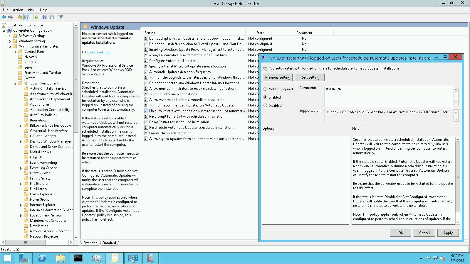
Task: Click the Show/Hide Action Pane icon
Action: pos(51,17)
